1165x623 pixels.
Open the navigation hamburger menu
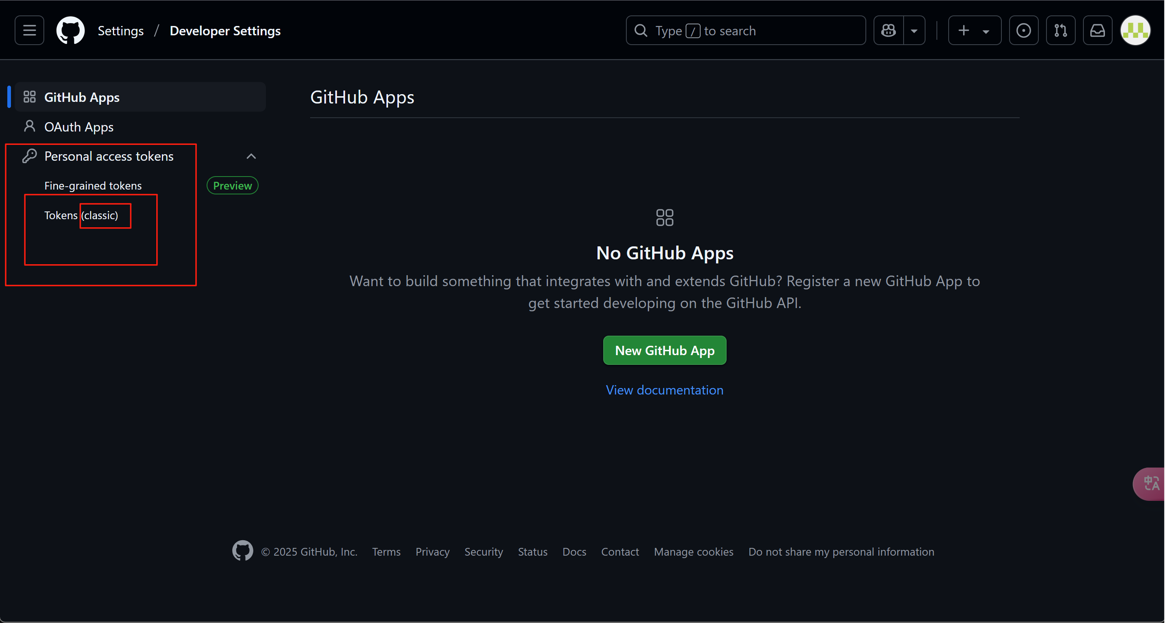coord(28,30)
